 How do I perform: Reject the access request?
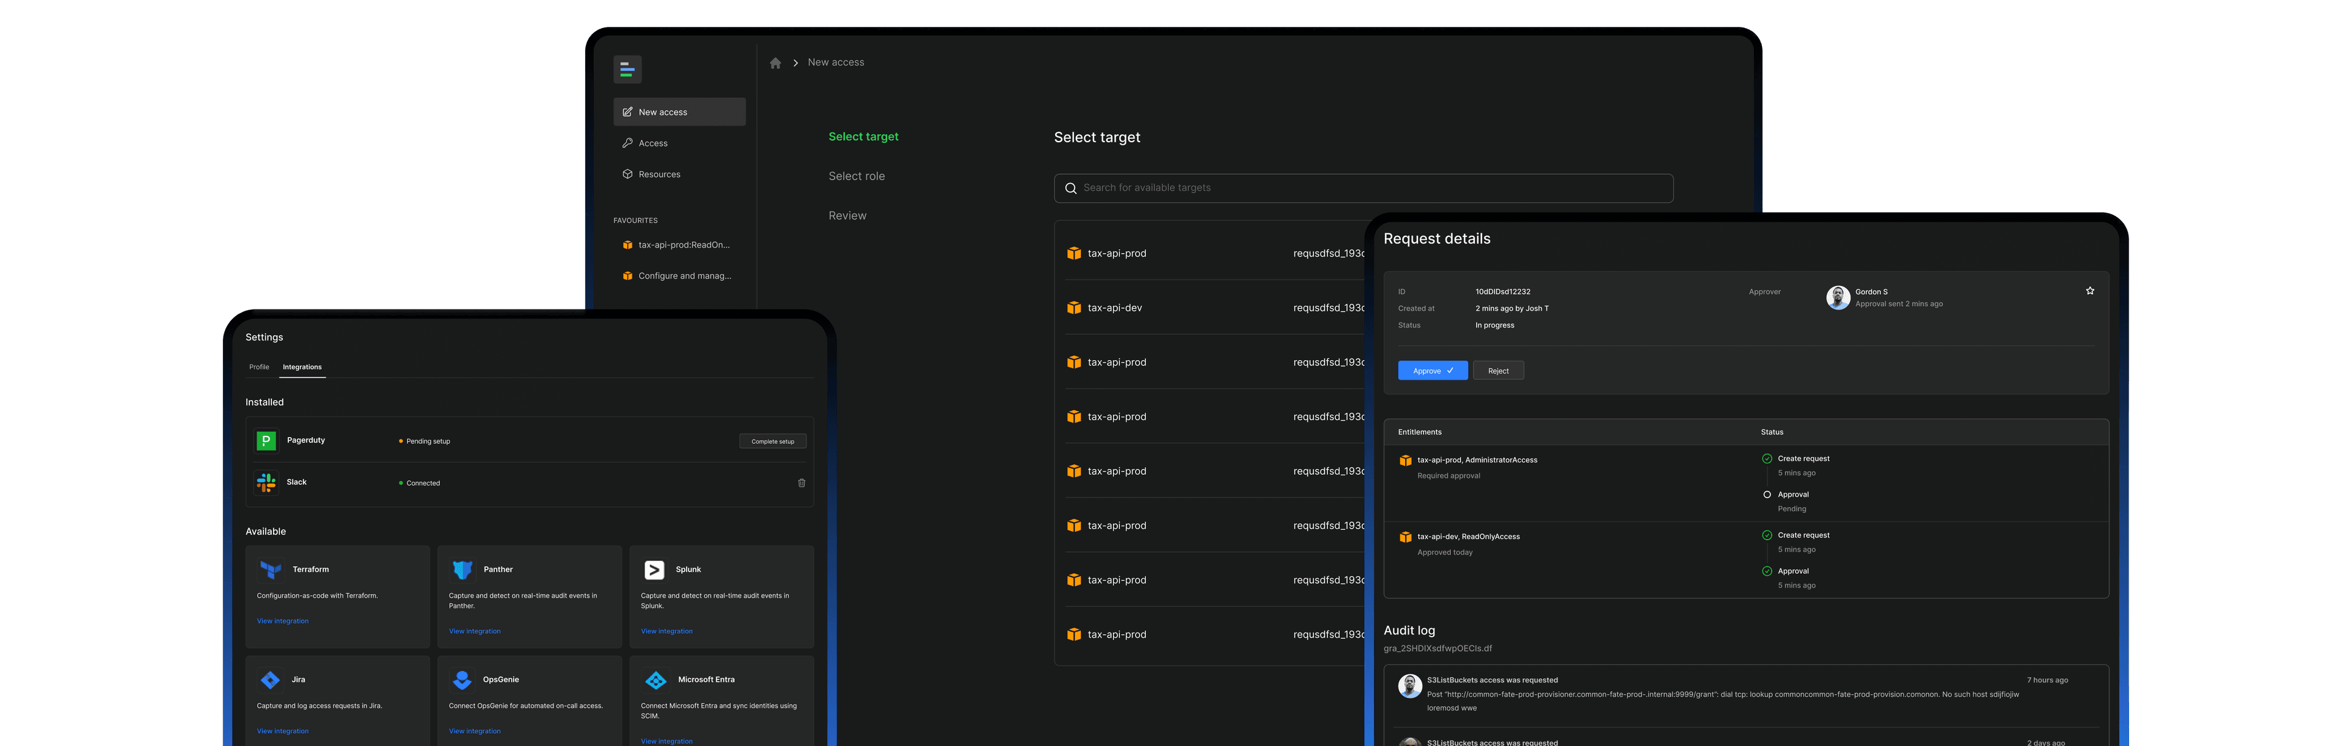tap(1497, 371)
